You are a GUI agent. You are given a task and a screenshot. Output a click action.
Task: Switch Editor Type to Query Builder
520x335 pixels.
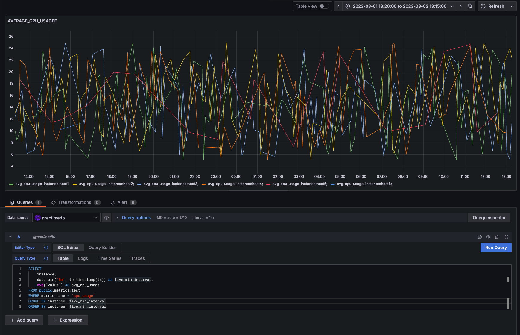(103, 248)
